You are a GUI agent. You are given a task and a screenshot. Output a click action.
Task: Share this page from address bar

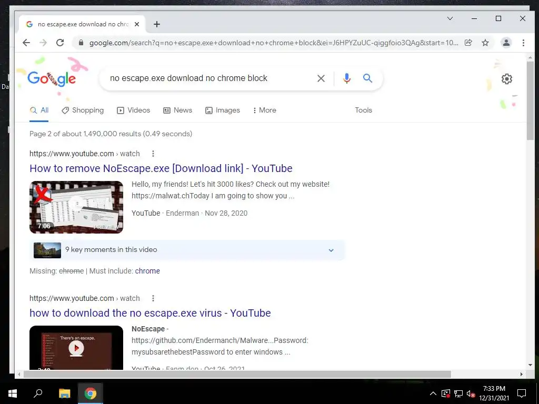[468, 43]
